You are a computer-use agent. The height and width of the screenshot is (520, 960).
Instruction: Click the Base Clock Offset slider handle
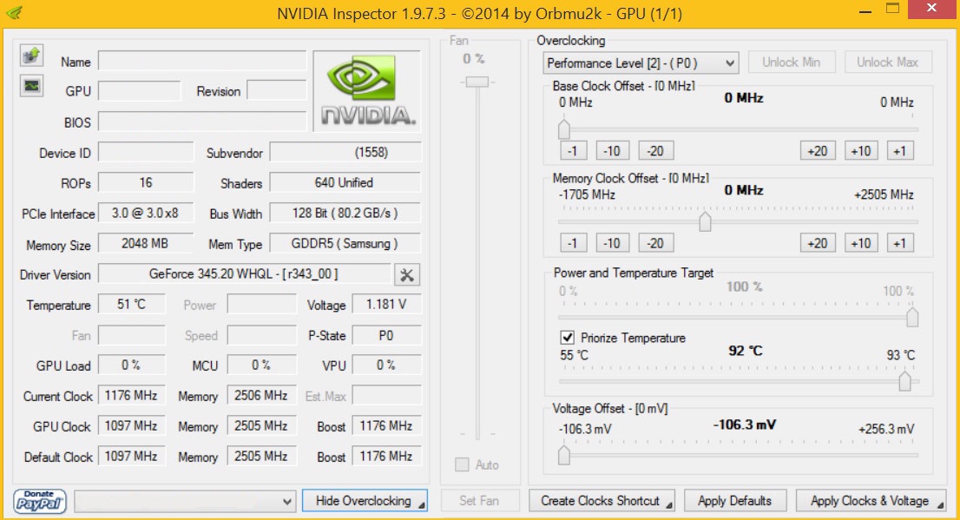click(564, 129)
